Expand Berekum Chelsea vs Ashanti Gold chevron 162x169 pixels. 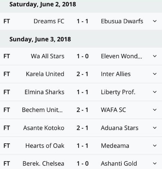pos(155,164)
